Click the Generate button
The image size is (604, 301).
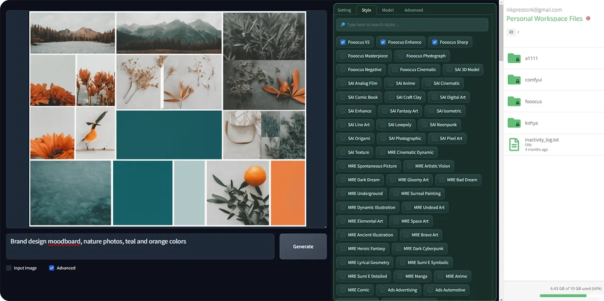tap(303, 246)
